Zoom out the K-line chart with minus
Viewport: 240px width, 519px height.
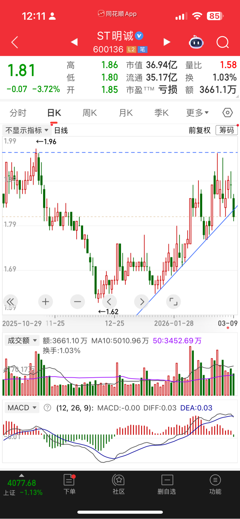click(77, 301)
